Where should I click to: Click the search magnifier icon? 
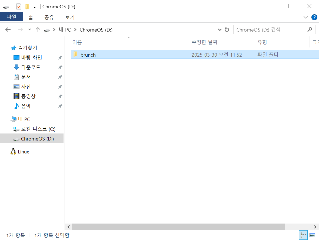pyautogui.click(x=310, y=30)
